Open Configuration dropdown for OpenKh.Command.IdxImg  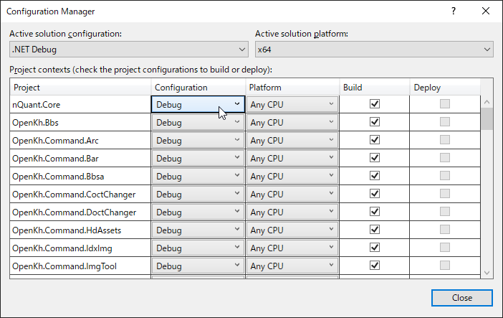198,248
